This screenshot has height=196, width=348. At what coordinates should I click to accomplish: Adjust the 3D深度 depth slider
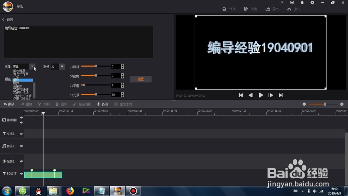pyautogui.click(x=84, y=85)
